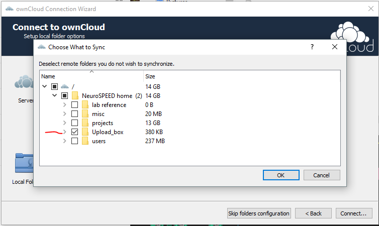The height and width of the screenshot is (226, 379).
Task: Toggle the NeuroSPEED home checkbox
Action: tap(64, 95)
